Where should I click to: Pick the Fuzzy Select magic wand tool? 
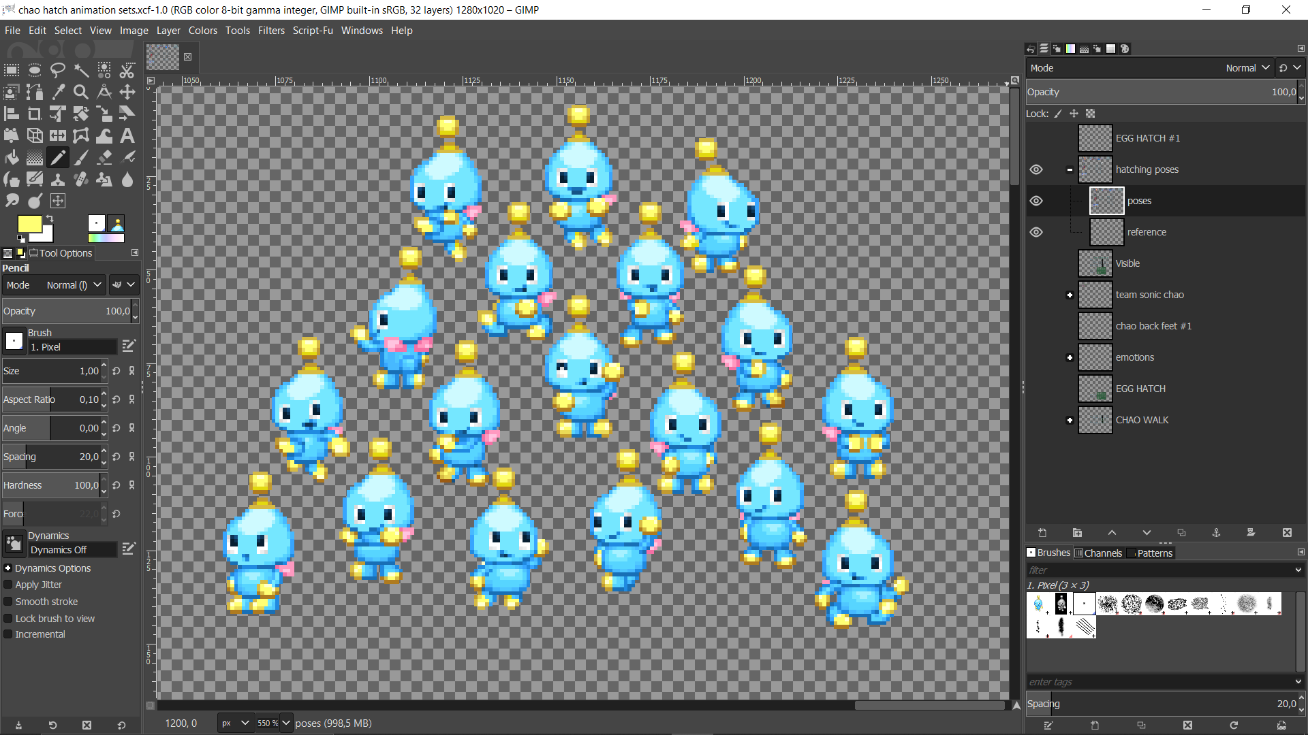(81, 70)
